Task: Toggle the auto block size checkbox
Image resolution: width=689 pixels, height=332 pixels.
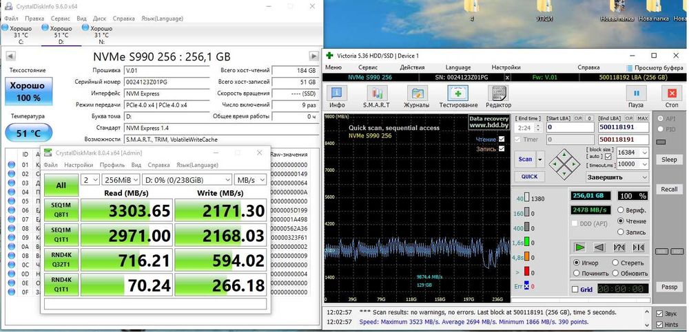Action: 608,157
